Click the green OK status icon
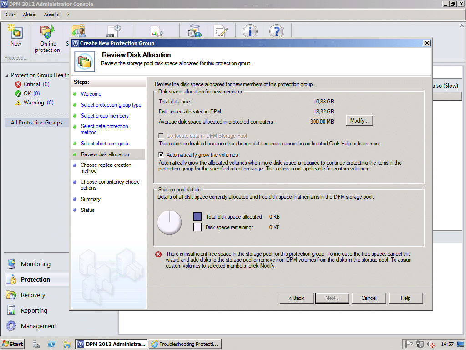466x350 pixels. 18,93
